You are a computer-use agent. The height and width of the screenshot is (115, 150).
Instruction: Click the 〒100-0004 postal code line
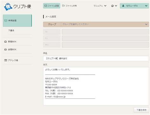(51, 85)
